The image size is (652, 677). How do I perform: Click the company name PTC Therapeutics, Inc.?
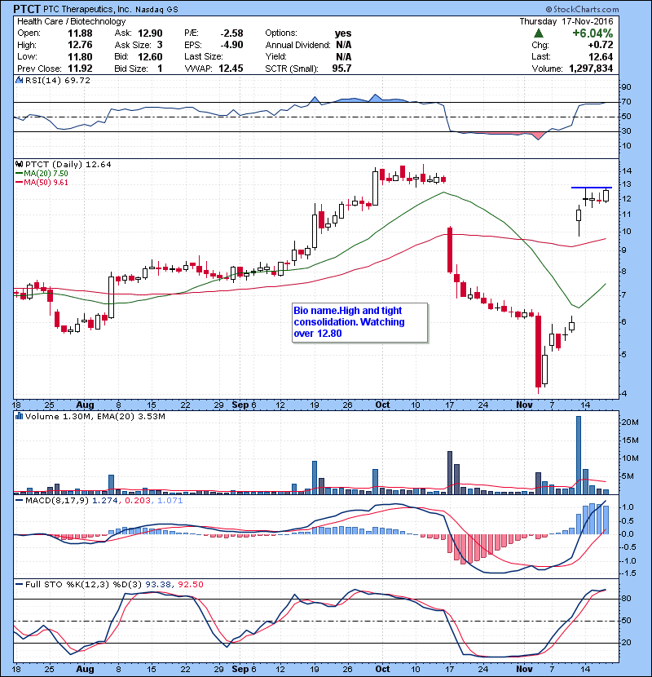(86, 9)
